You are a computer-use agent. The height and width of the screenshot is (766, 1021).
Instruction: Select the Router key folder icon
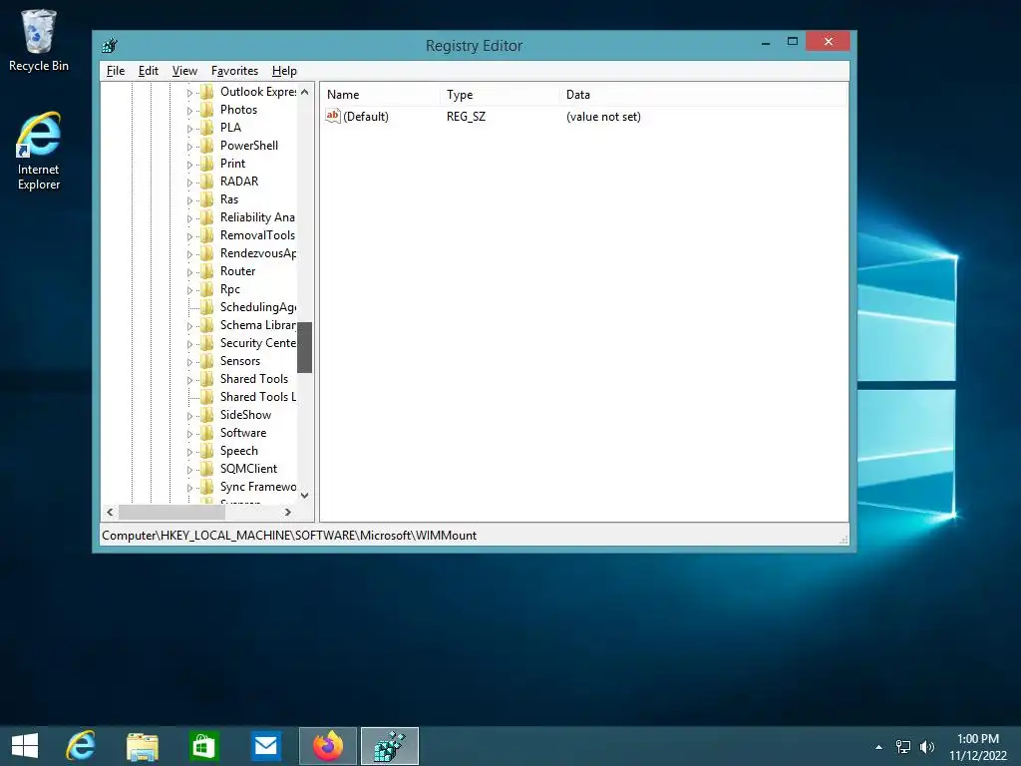(207, 271)
